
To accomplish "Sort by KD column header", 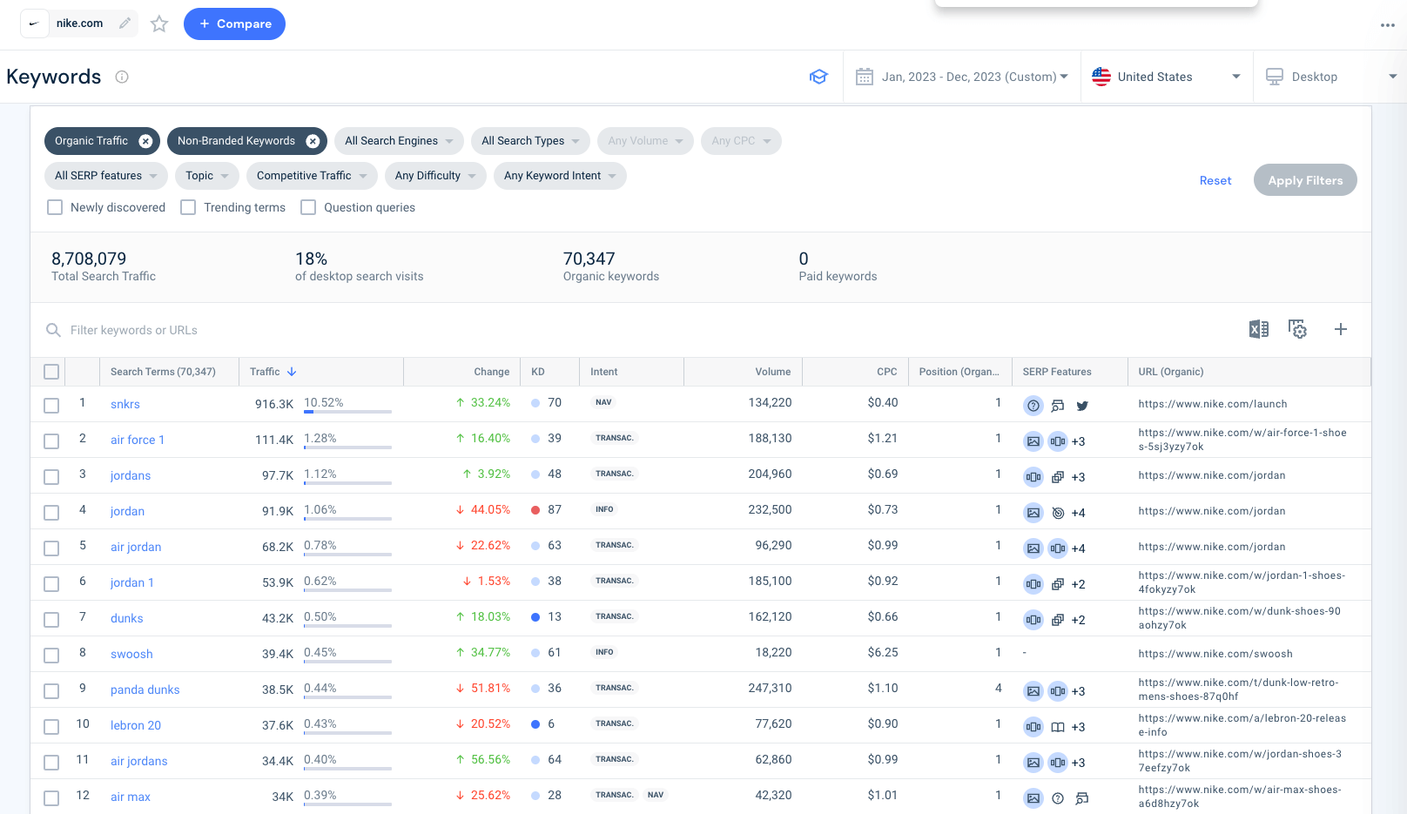I will pyautogui.click(x=538, y=372).
